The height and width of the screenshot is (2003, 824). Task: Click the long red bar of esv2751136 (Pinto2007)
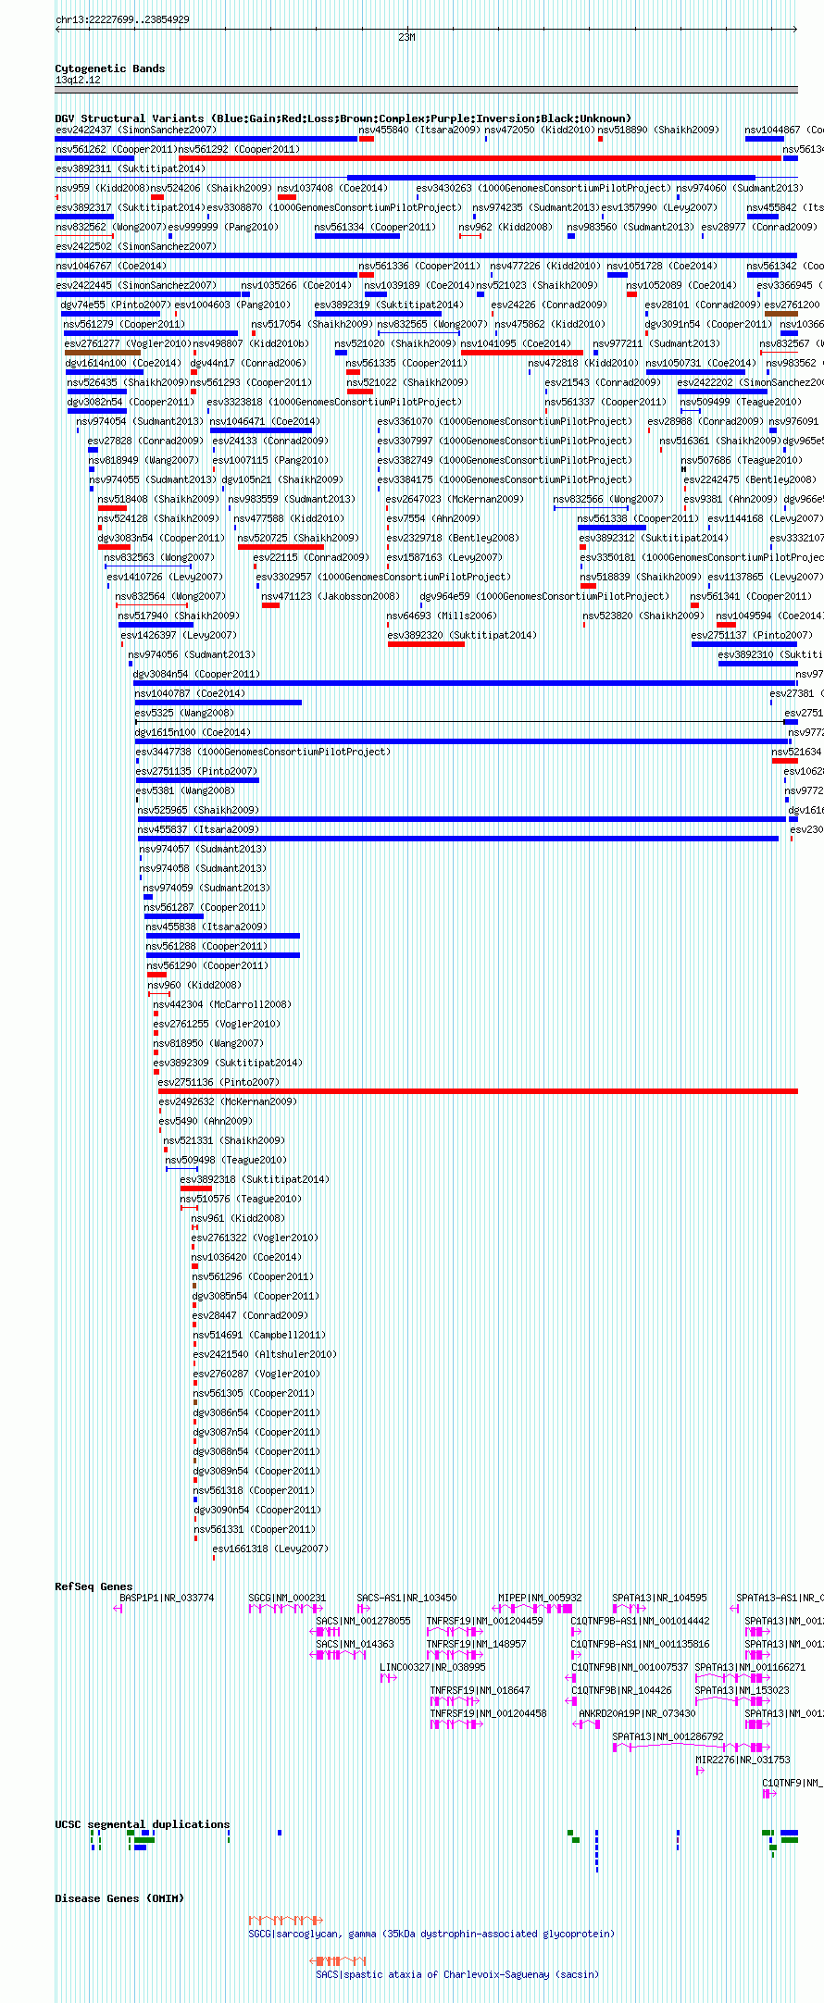478,1091
